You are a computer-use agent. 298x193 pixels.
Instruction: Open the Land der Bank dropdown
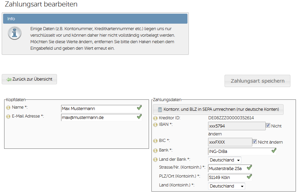(x=225, y=160)
